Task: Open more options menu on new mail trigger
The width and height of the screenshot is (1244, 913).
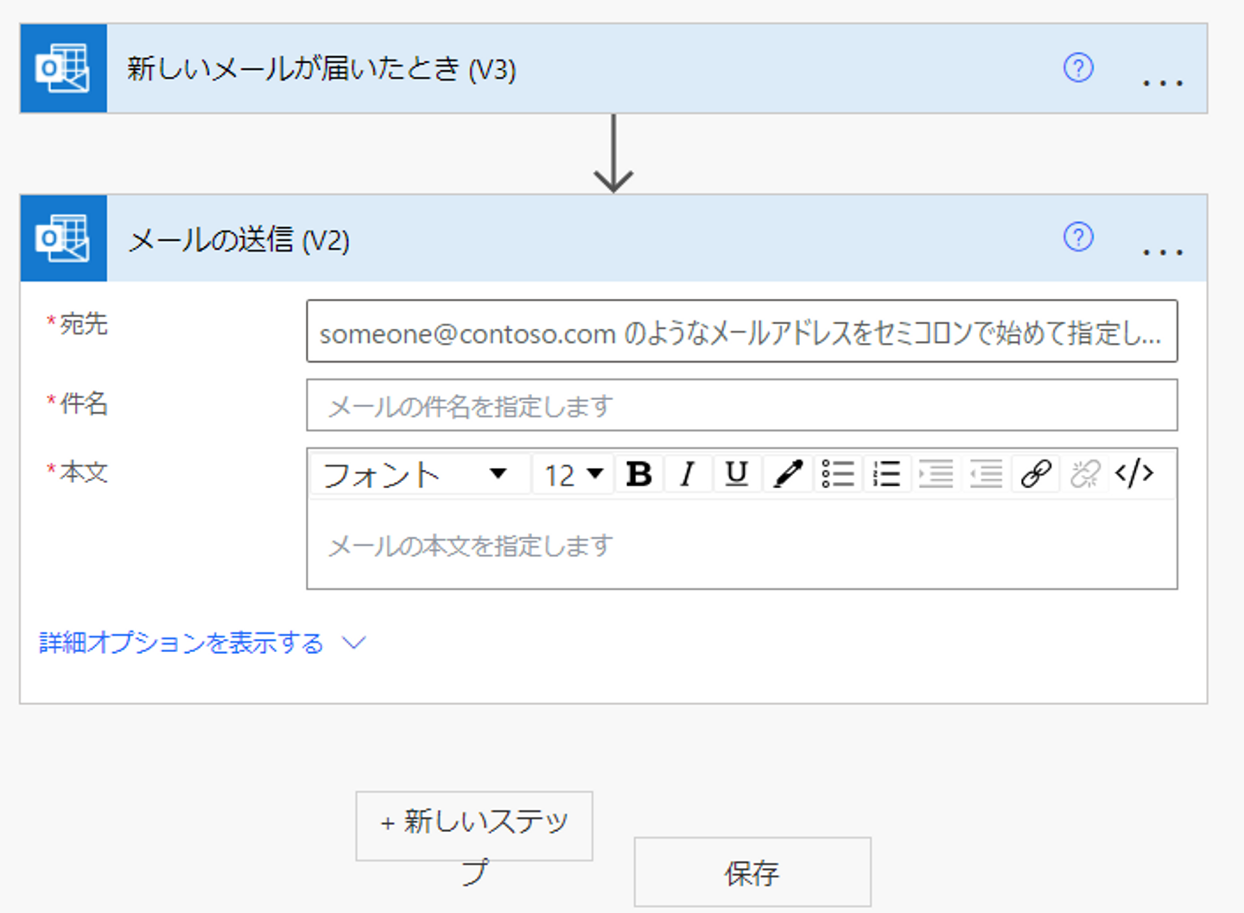Action: click(1162, 83)
